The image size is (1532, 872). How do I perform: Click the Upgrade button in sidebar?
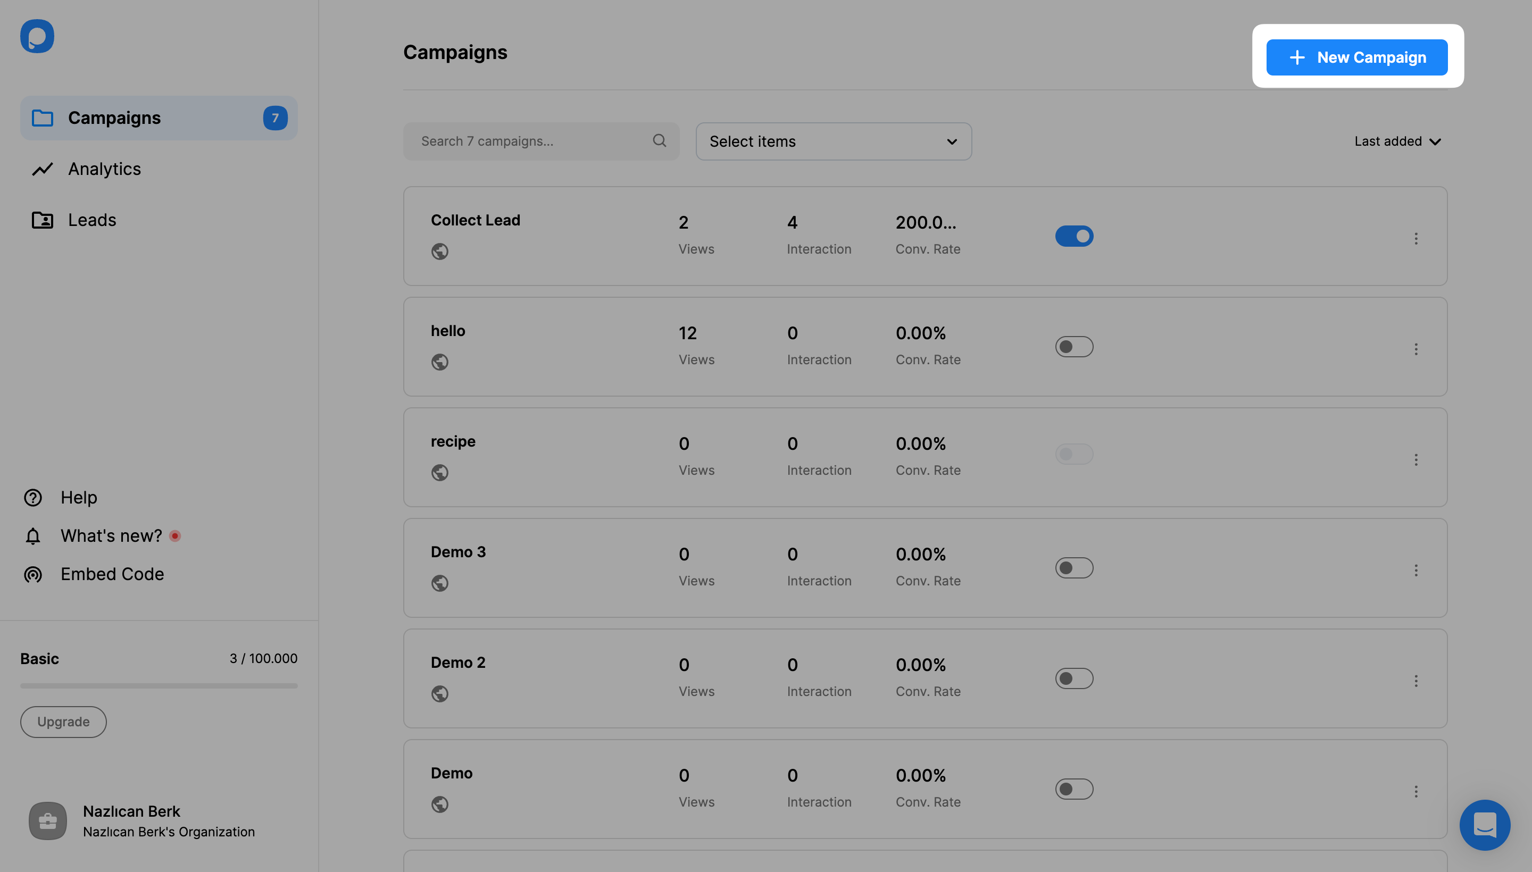tap(63, 722)
